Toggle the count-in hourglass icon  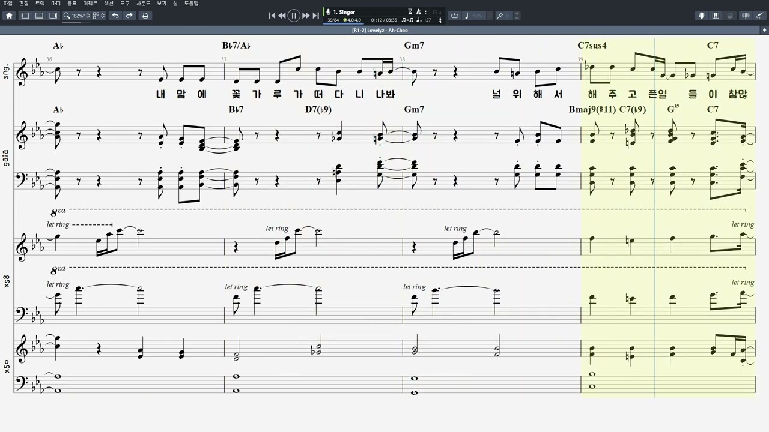pos(410,12)
